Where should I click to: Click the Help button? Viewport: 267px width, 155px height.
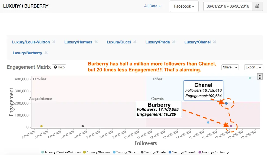click(x=59, y=67)
